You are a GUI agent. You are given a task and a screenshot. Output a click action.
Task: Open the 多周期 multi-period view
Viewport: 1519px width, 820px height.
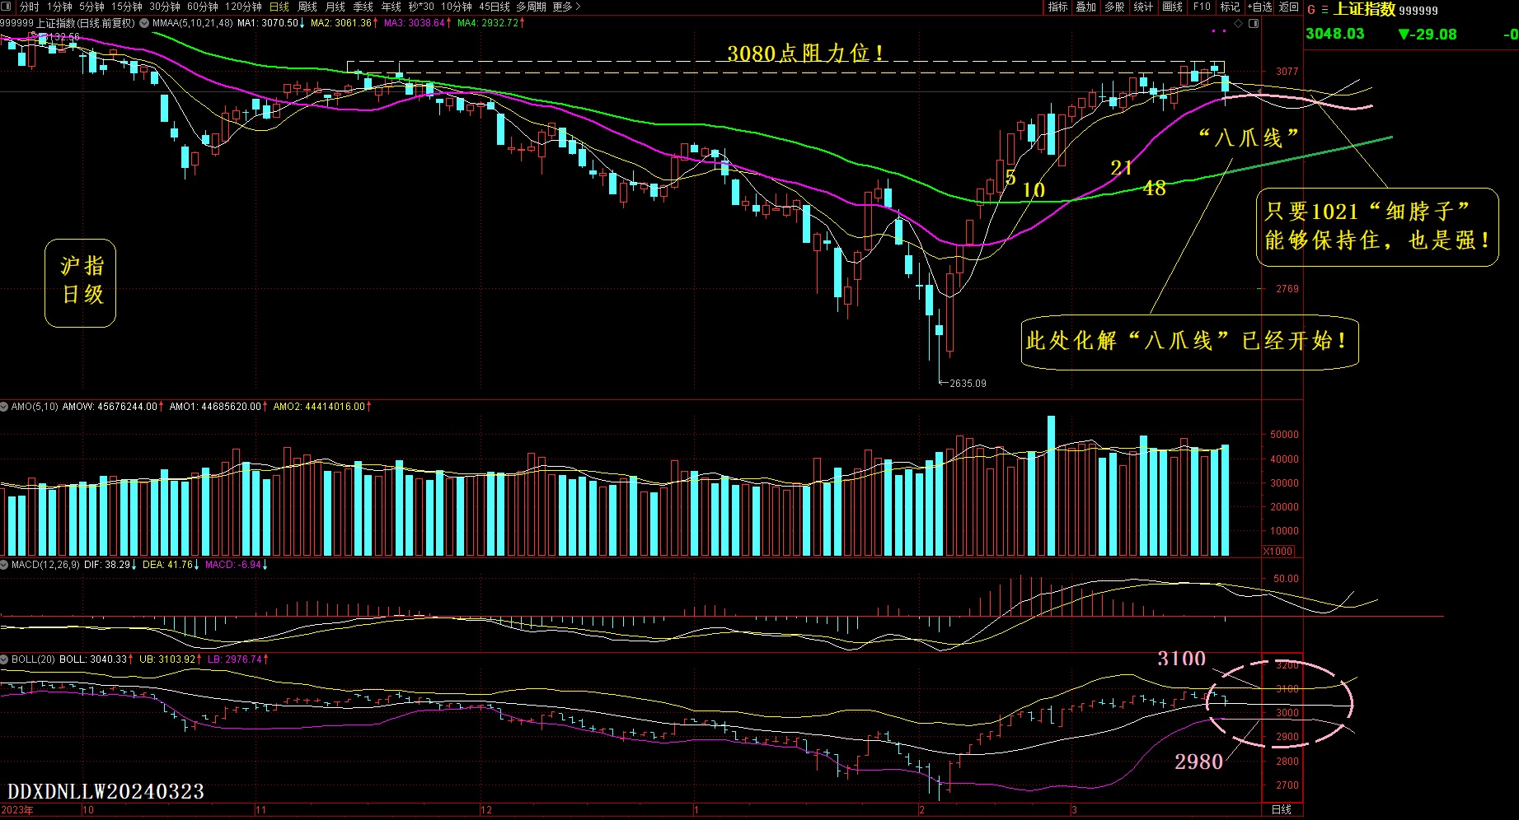[532, 7]
